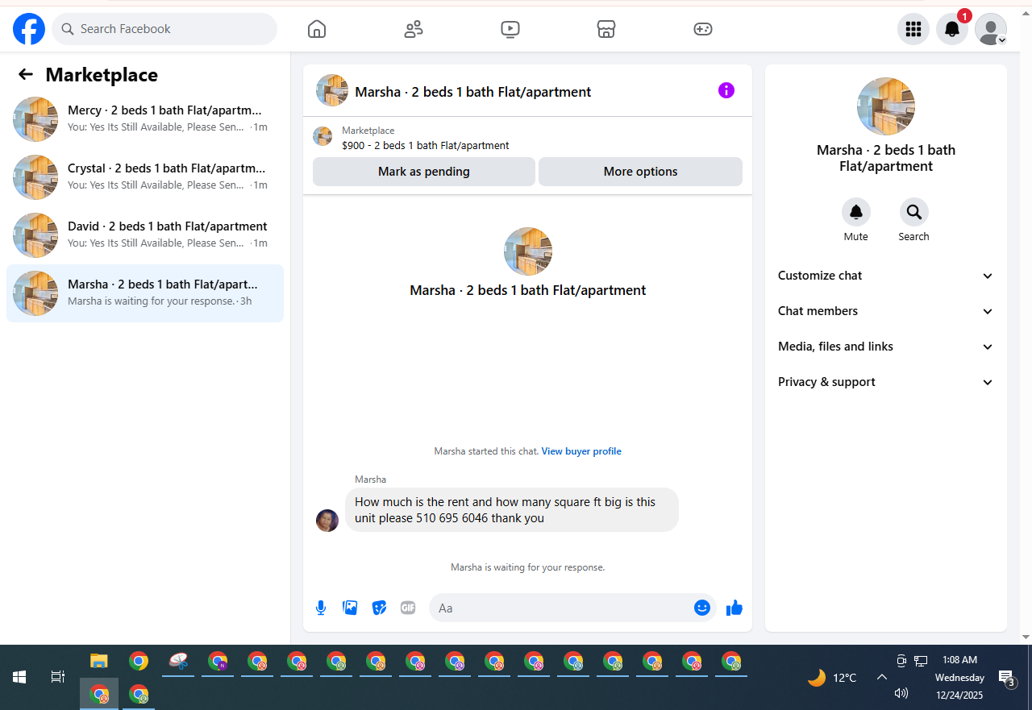Open Windows Start button
This screenshot has width=1032, height=710.
19,677
